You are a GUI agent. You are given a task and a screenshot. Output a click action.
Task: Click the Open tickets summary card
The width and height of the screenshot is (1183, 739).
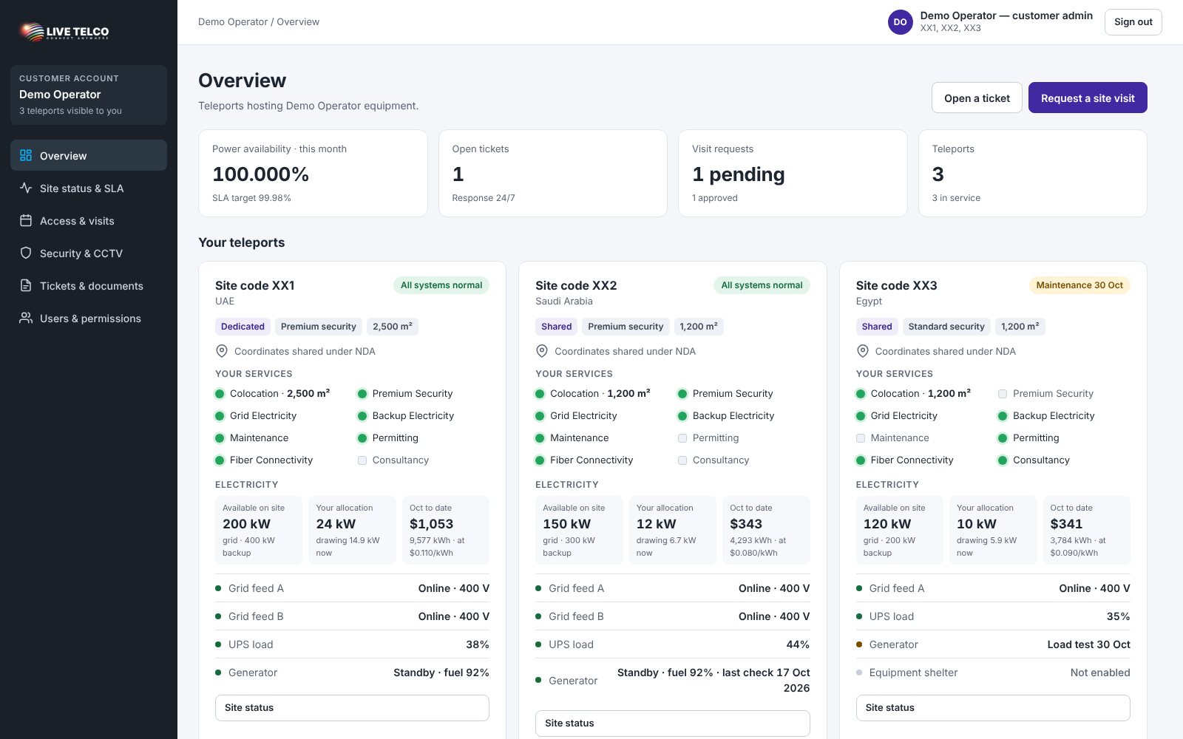point(553,174)
